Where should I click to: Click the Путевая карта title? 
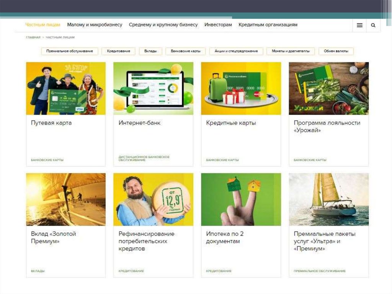[51, 123]
